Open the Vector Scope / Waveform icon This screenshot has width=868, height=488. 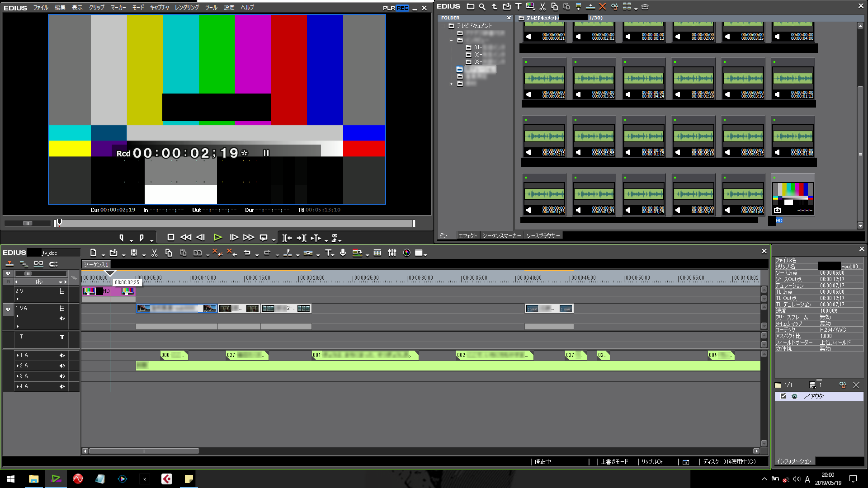click(406, 253)
